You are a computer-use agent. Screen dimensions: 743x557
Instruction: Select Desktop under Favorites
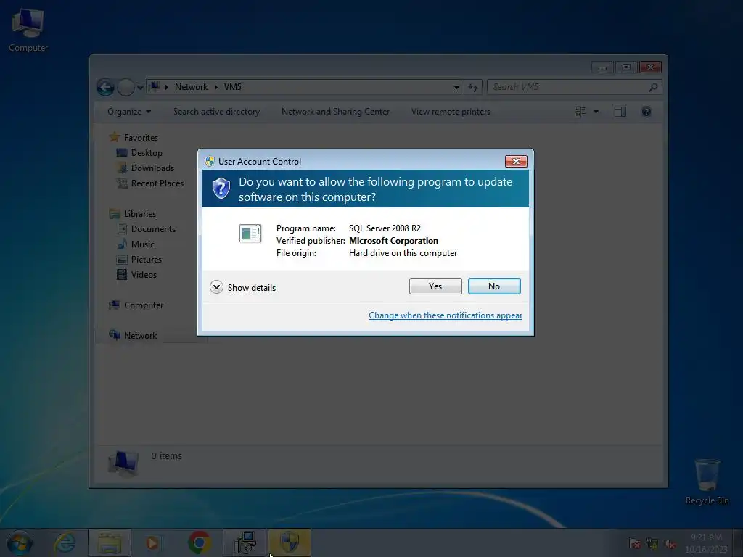tap(147, 152)
